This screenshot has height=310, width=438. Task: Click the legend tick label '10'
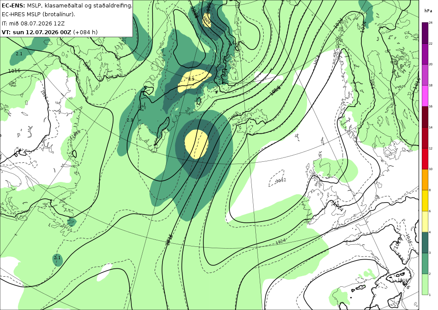pos(431,169)
